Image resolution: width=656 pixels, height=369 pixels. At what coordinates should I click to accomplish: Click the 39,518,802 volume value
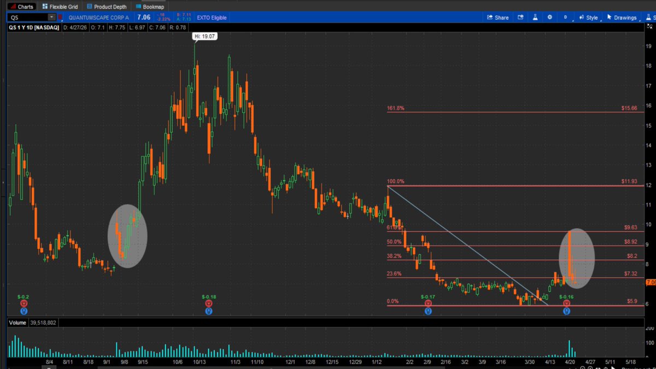(x=43, y=323)
